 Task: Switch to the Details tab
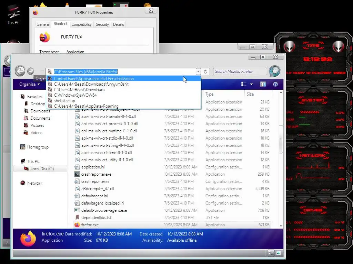[119, 24]
